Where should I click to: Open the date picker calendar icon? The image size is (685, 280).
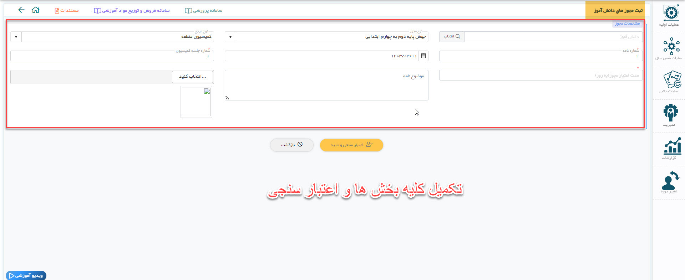point(423,56)
